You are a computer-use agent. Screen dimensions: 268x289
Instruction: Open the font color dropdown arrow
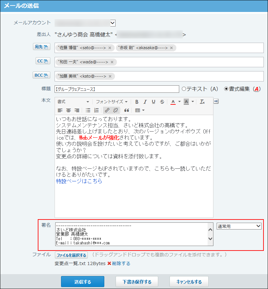[179, 102]
